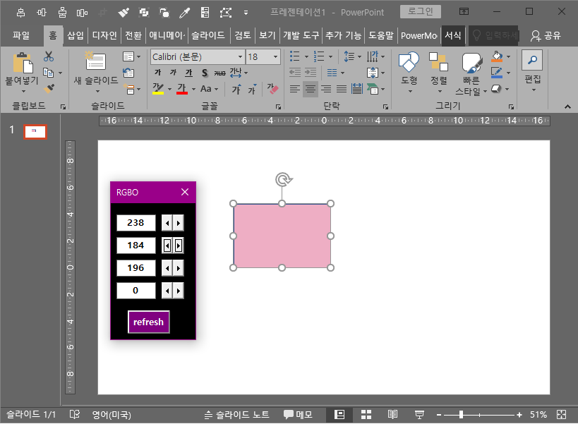Viewport: 578px width, 424px height.
Task: Open Slide Notes (슬라이드 노트) pane
Action: 236,414
